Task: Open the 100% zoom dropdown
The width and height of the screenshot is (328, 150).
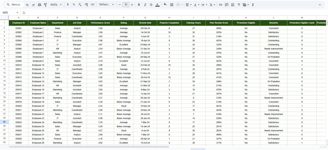Action: click(56, 5)
